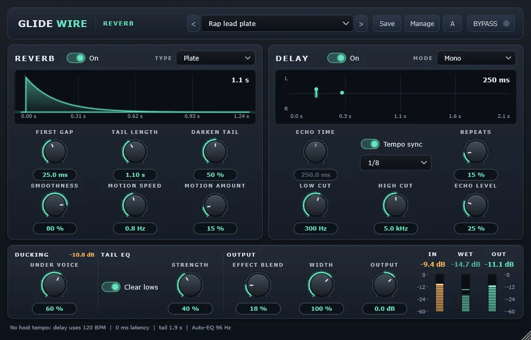Click the resize grip at window corner
Viewport: 531px width, 340px height.
(x=527, y=336)
